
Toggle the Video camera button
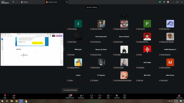click(x=14, y=96)
